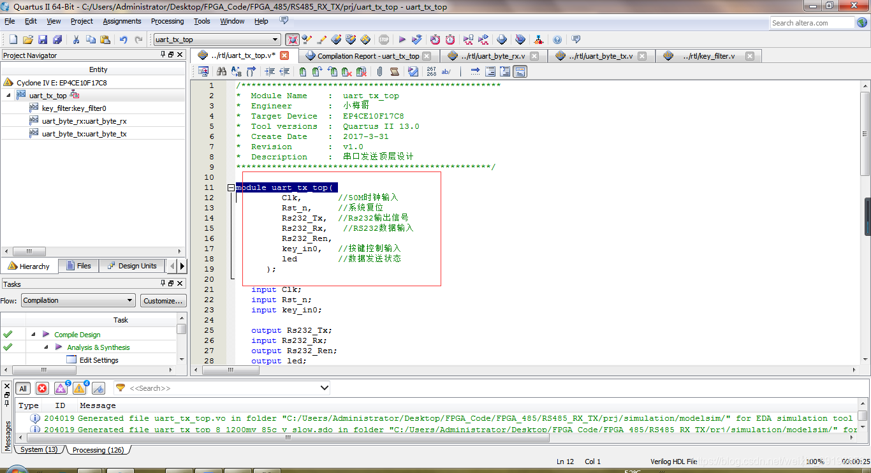Open the Flow Compilation dropdown
The height and width of the screenshot is (473, 871).
pyautogui.click(x=78, y=300)
